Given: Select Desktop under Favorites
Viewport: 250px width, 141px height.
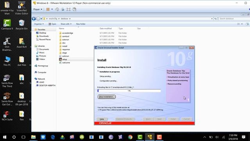Looking at the screenshot, I should coord(43,33).
